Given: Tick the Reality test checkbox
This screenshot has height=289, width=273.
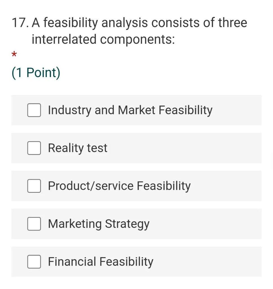Looking at the screenshot, I should 34,148.
